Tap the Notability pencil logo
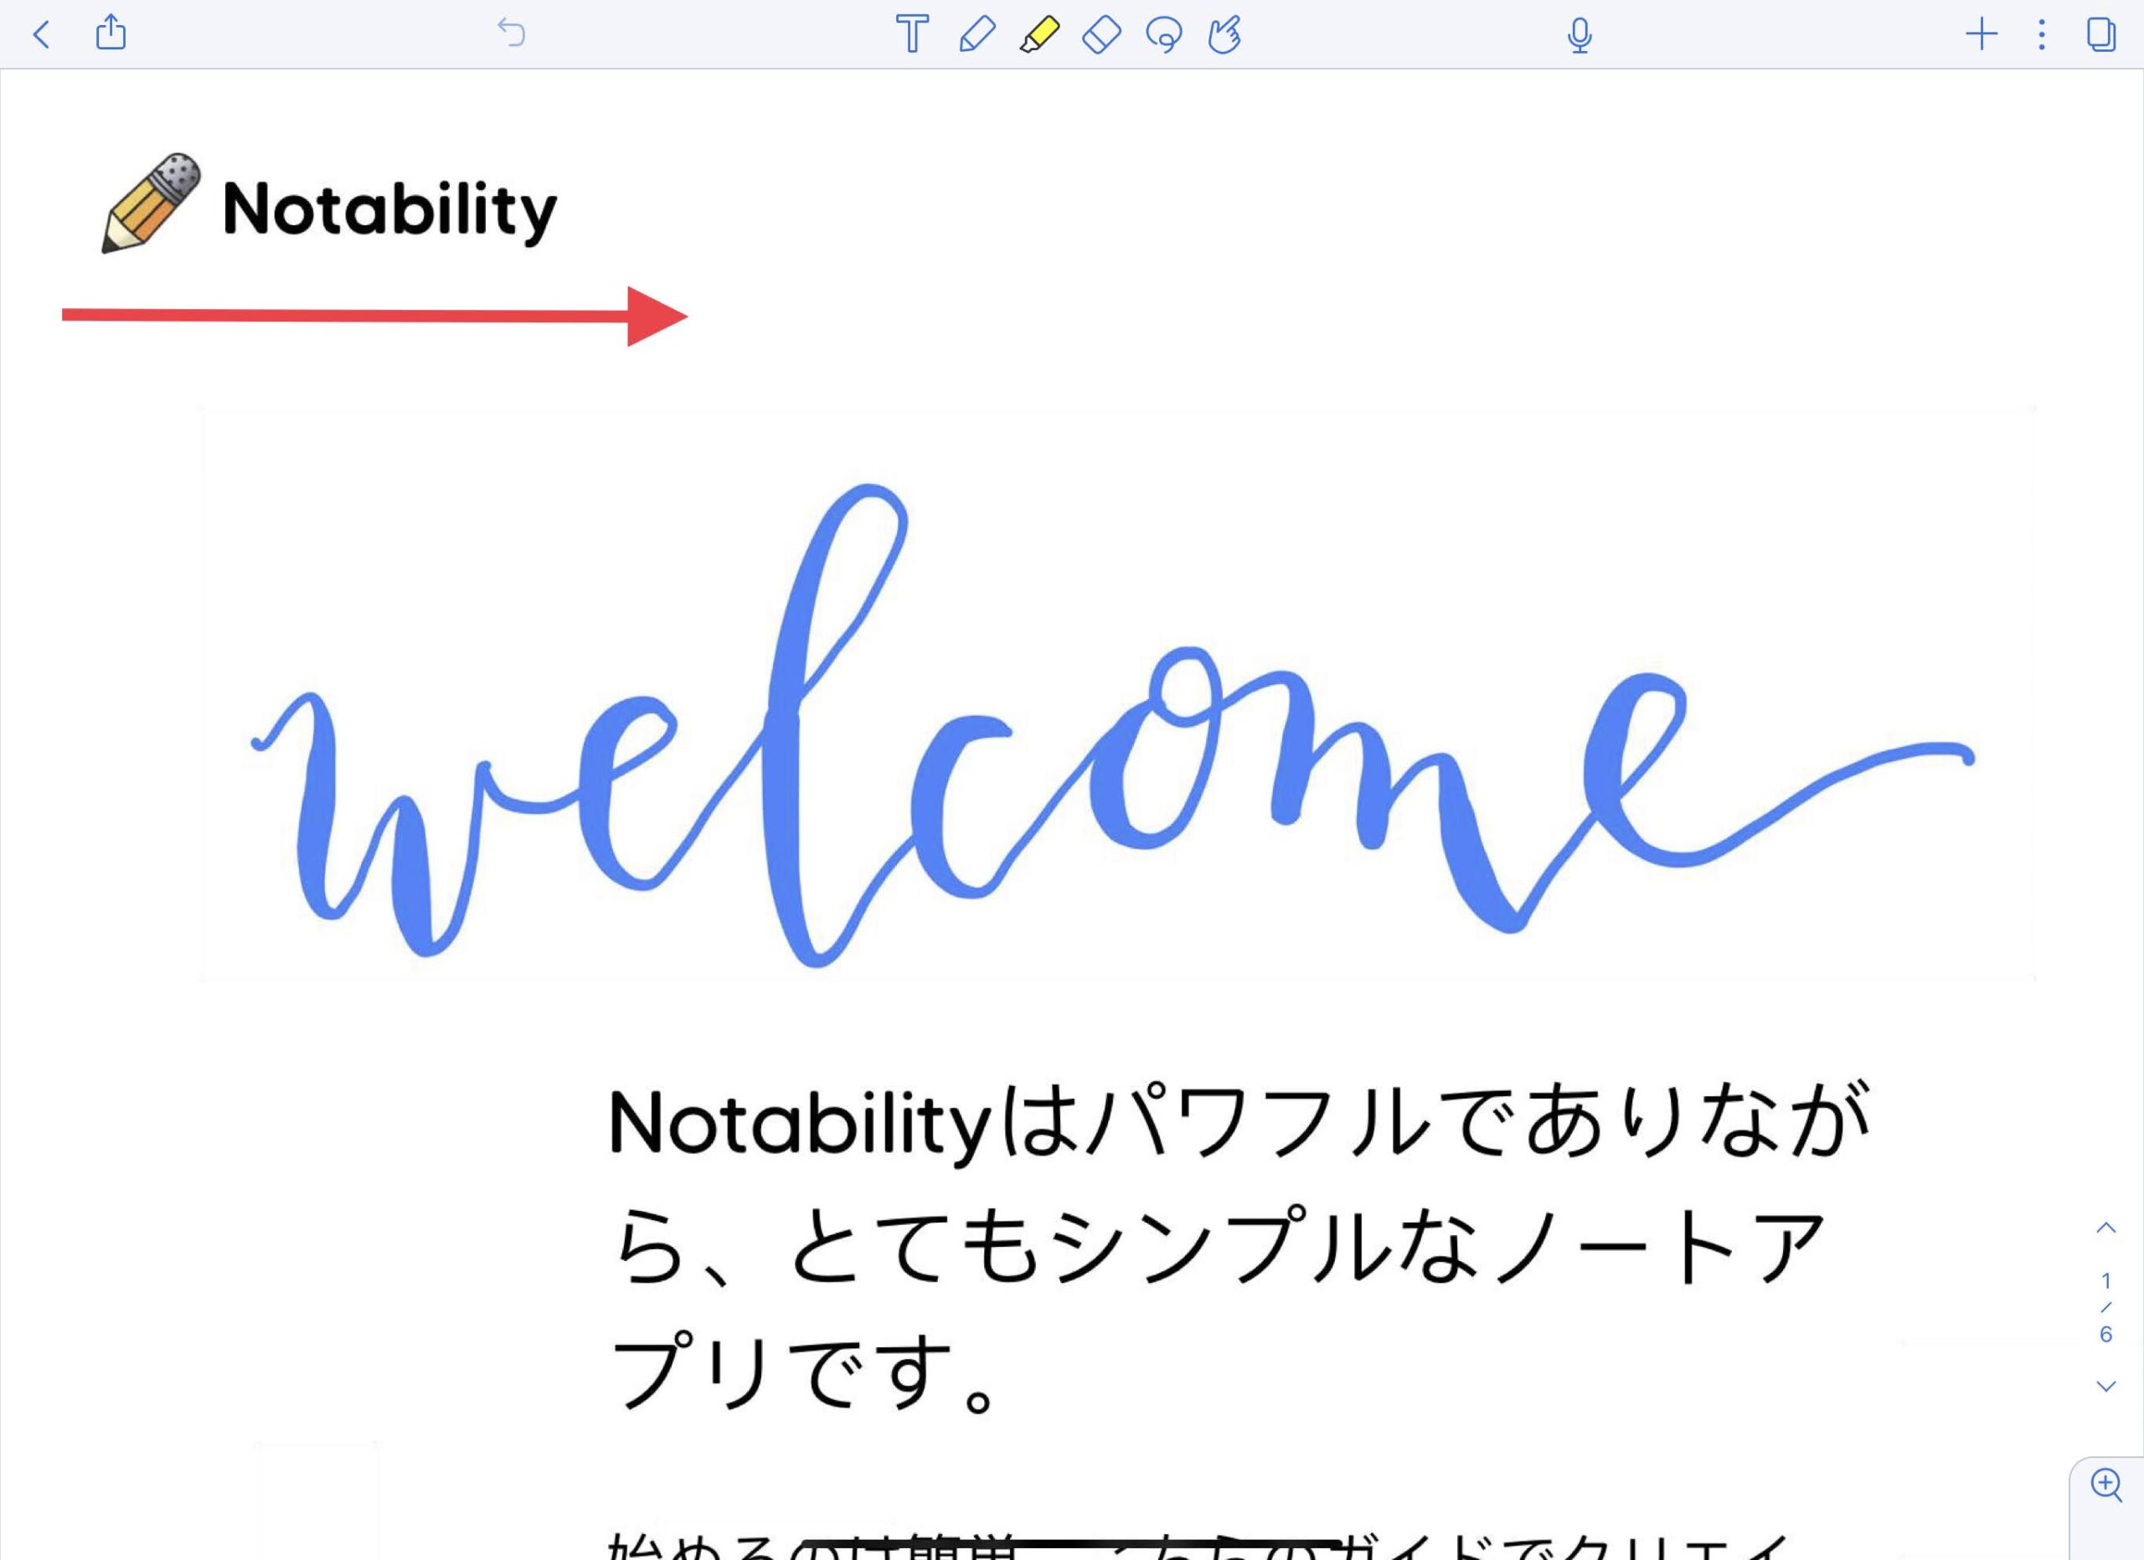The width and height of the screenshot is (2144, 1560). pos(152,203)
